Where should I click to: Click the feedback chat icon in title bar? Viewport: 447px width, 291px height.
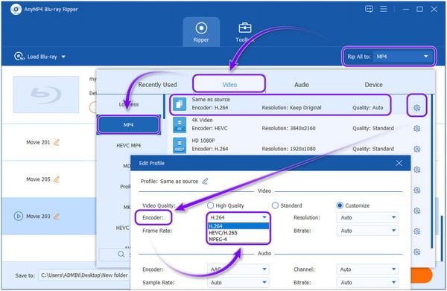click(x=369, y=9)
